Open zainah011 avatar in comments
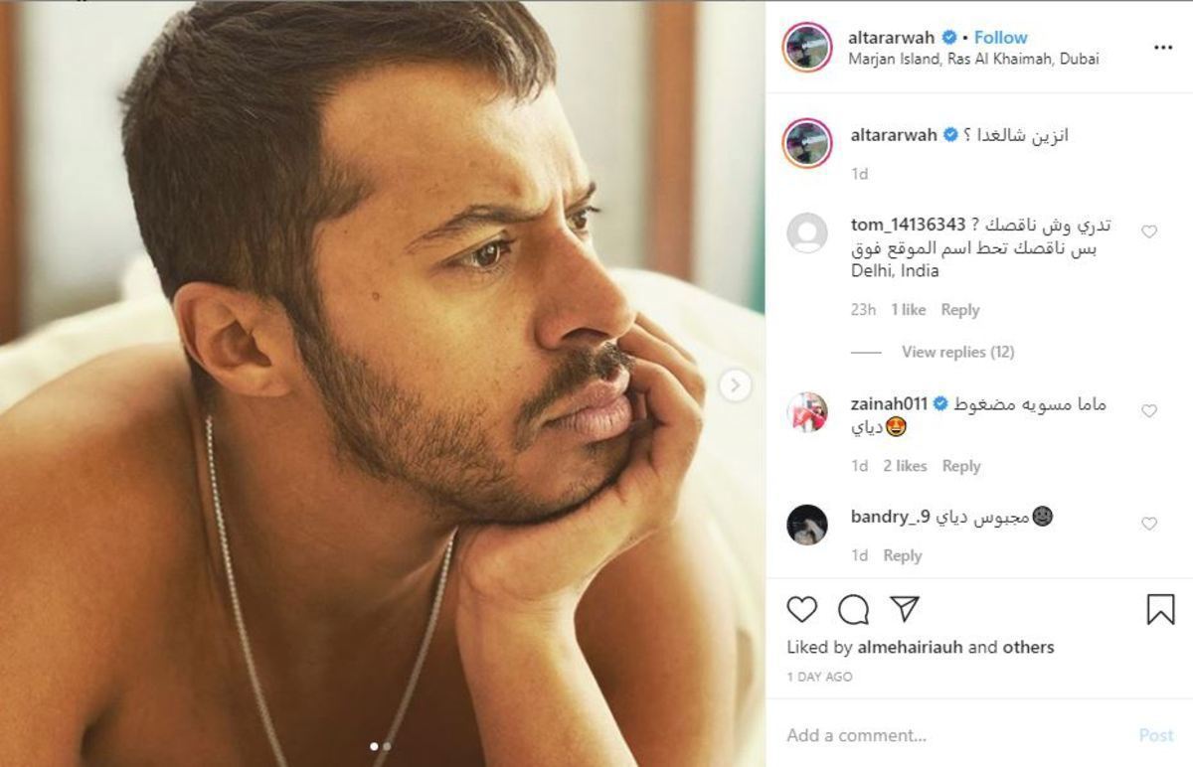The width and height of the screenshot is (1193, 767). pos(807,411)
